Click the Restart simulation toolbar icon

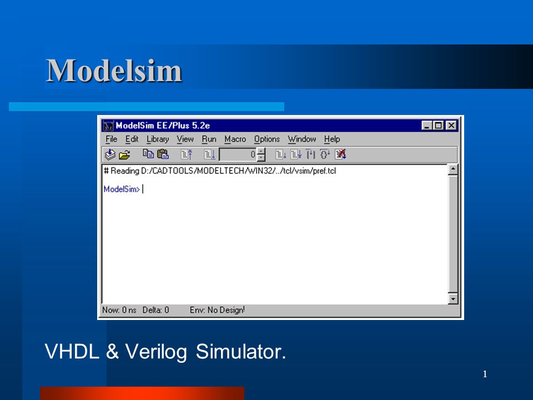[186, 154]
